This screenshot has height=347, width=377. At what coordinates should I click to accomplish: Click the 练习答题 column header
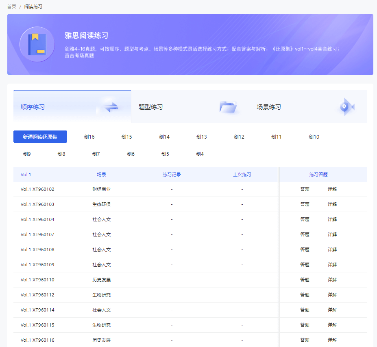[318, 175]
